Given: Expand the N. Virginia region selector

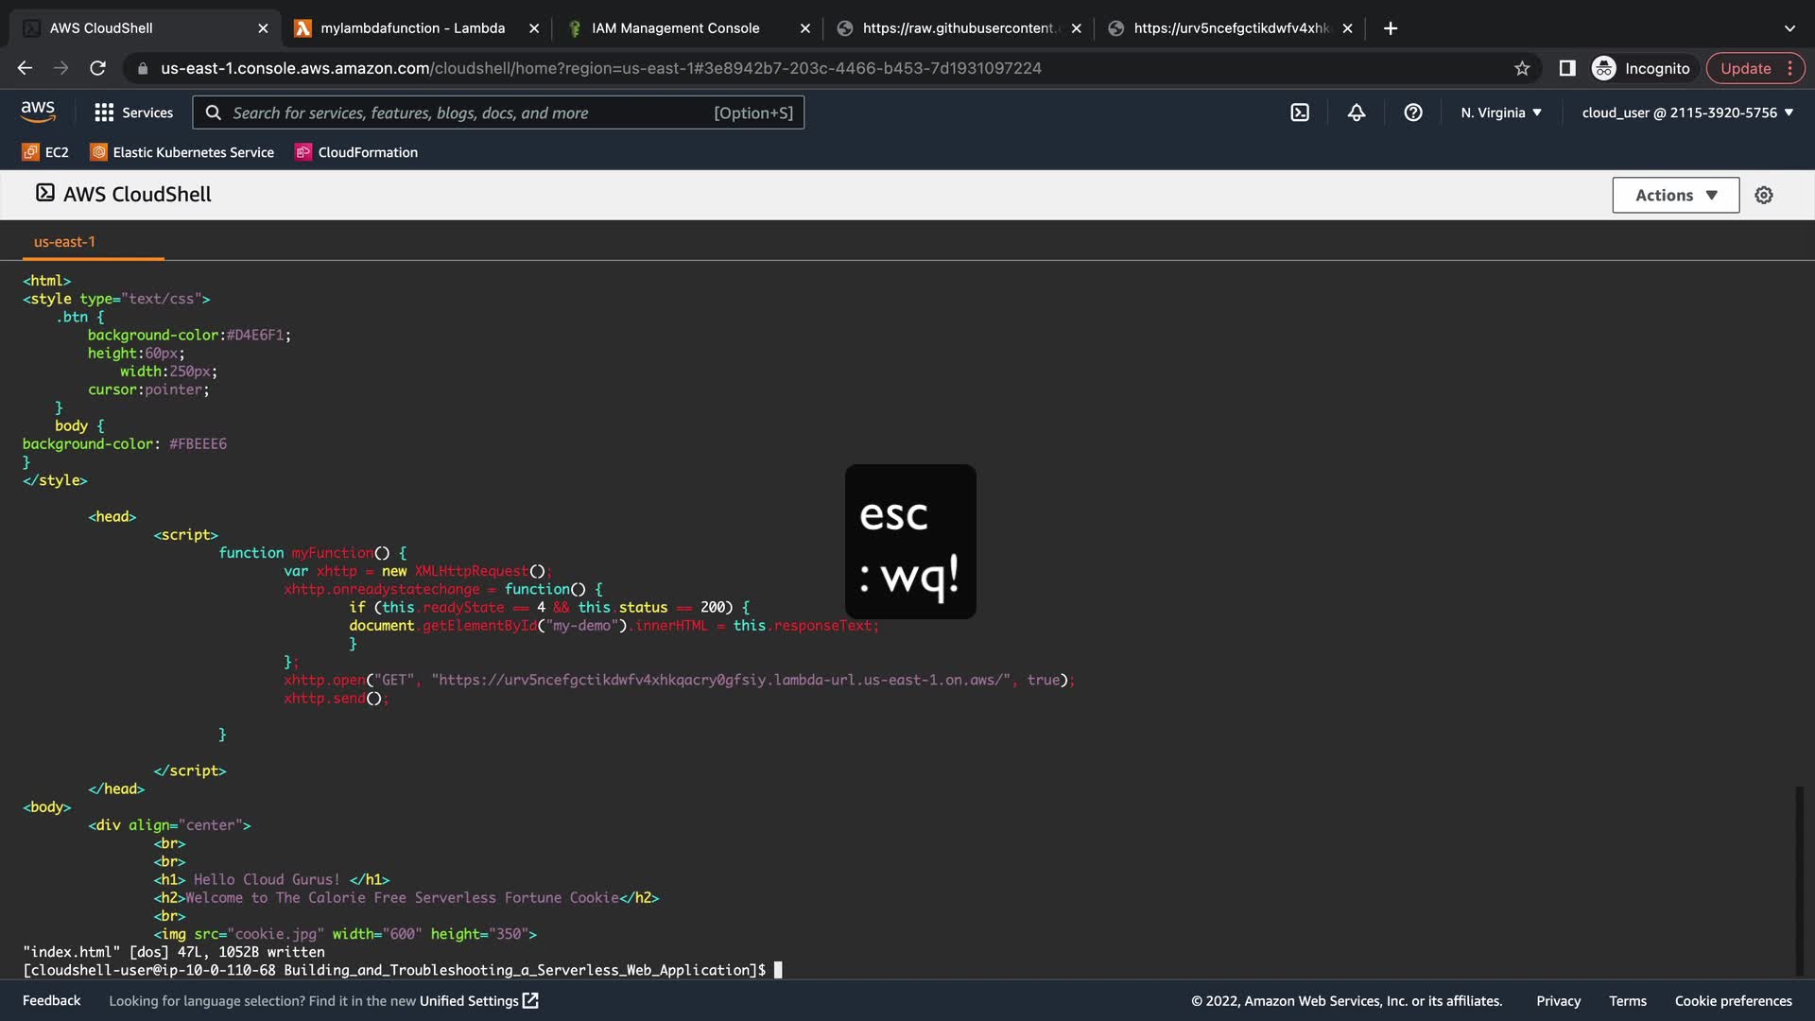Looking at the screenshot, I should (x=1501, y=112).
